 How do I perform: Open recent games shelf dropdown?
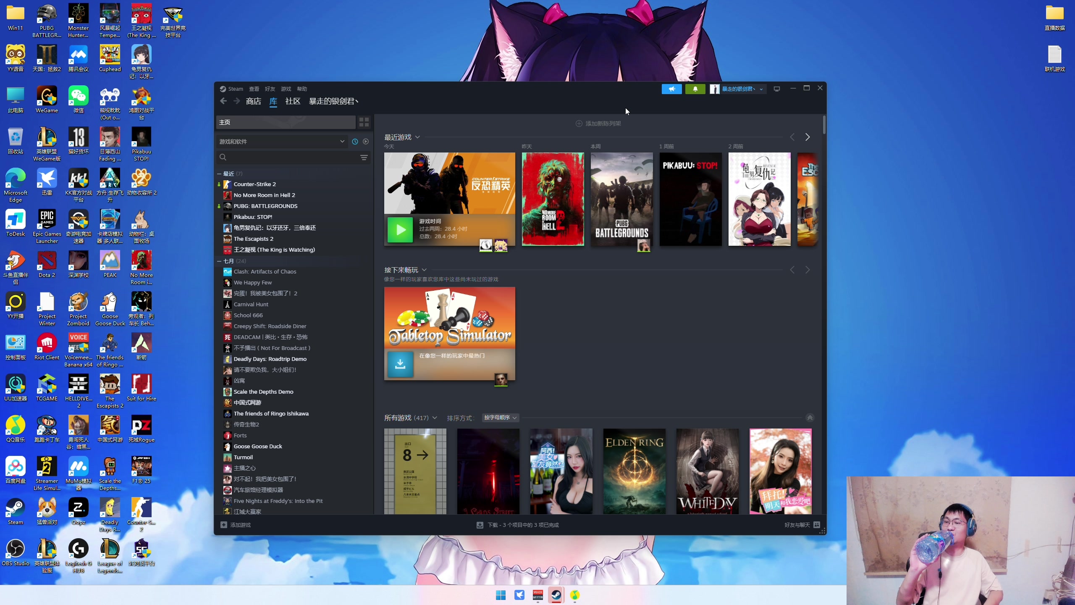(417, 137)
